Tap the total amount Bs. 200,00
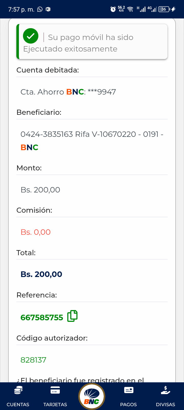The width and height of the screenshot is (184, 410). tap(41, 274)
